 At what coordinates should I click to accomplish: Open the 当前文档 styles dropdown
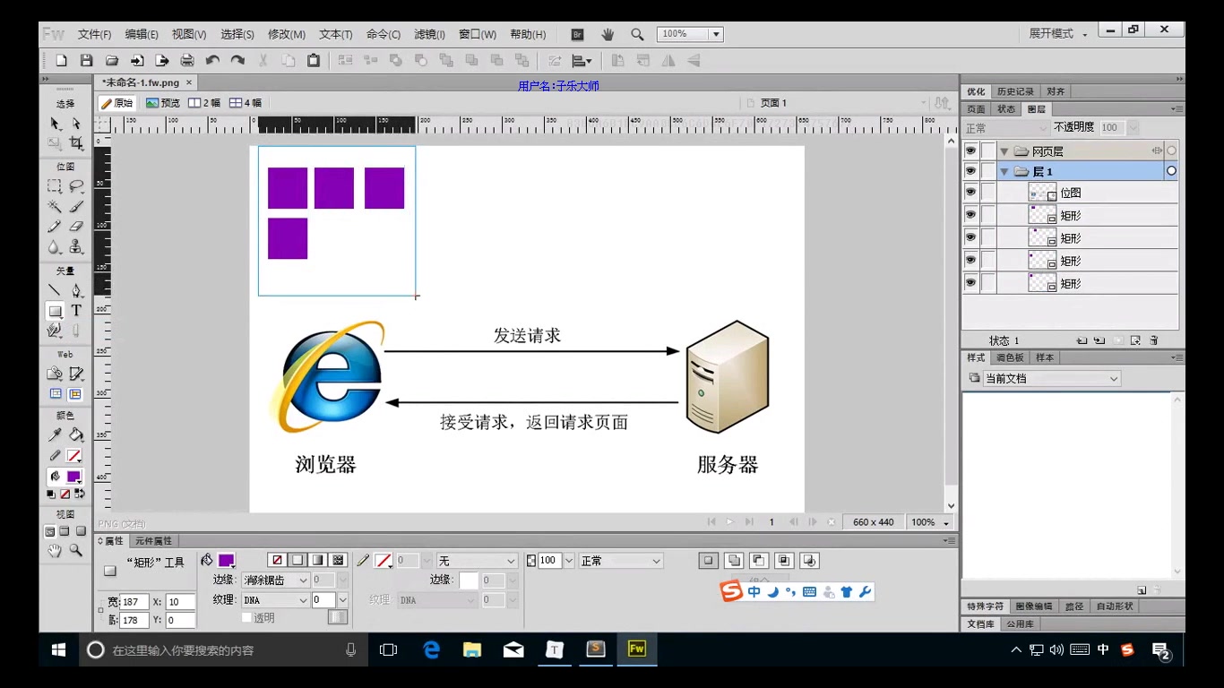pos(1052,379)
